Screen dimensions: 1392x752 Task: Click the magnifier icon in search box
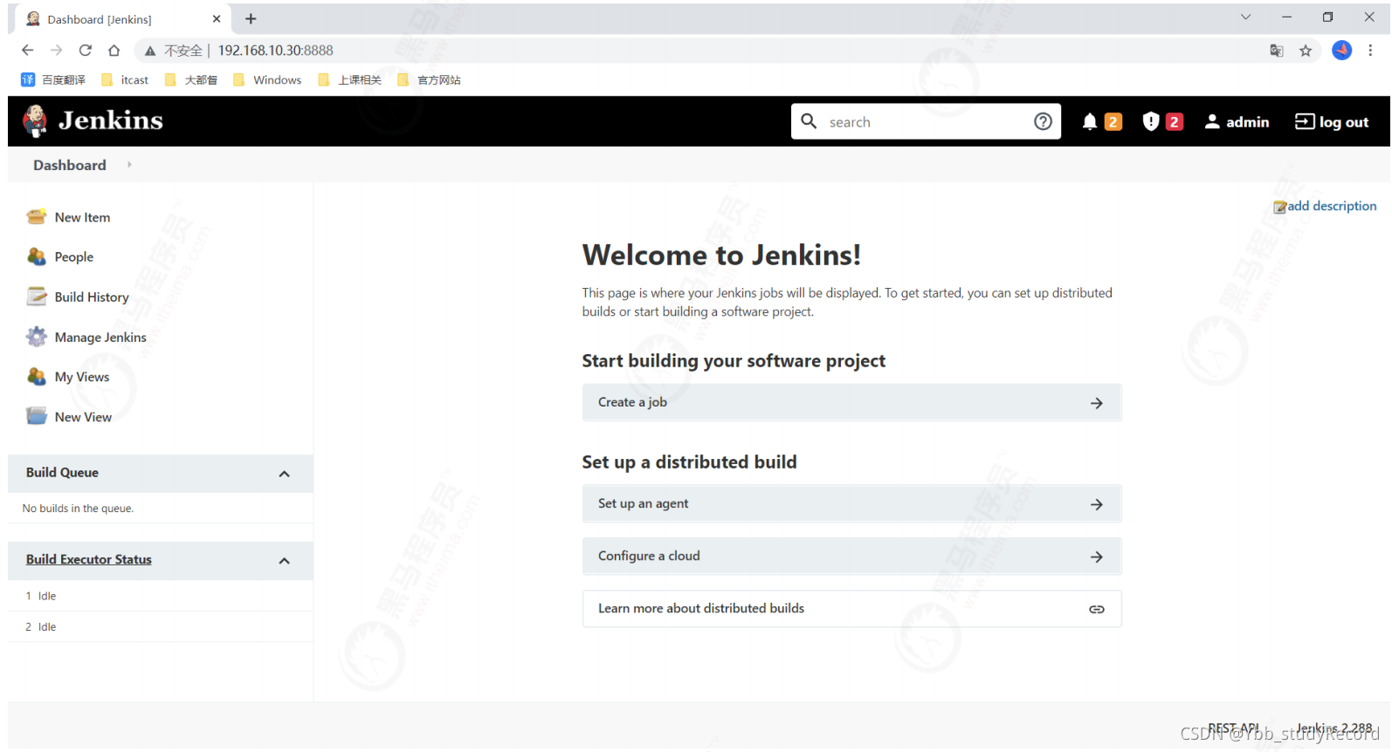click(809, 121)
